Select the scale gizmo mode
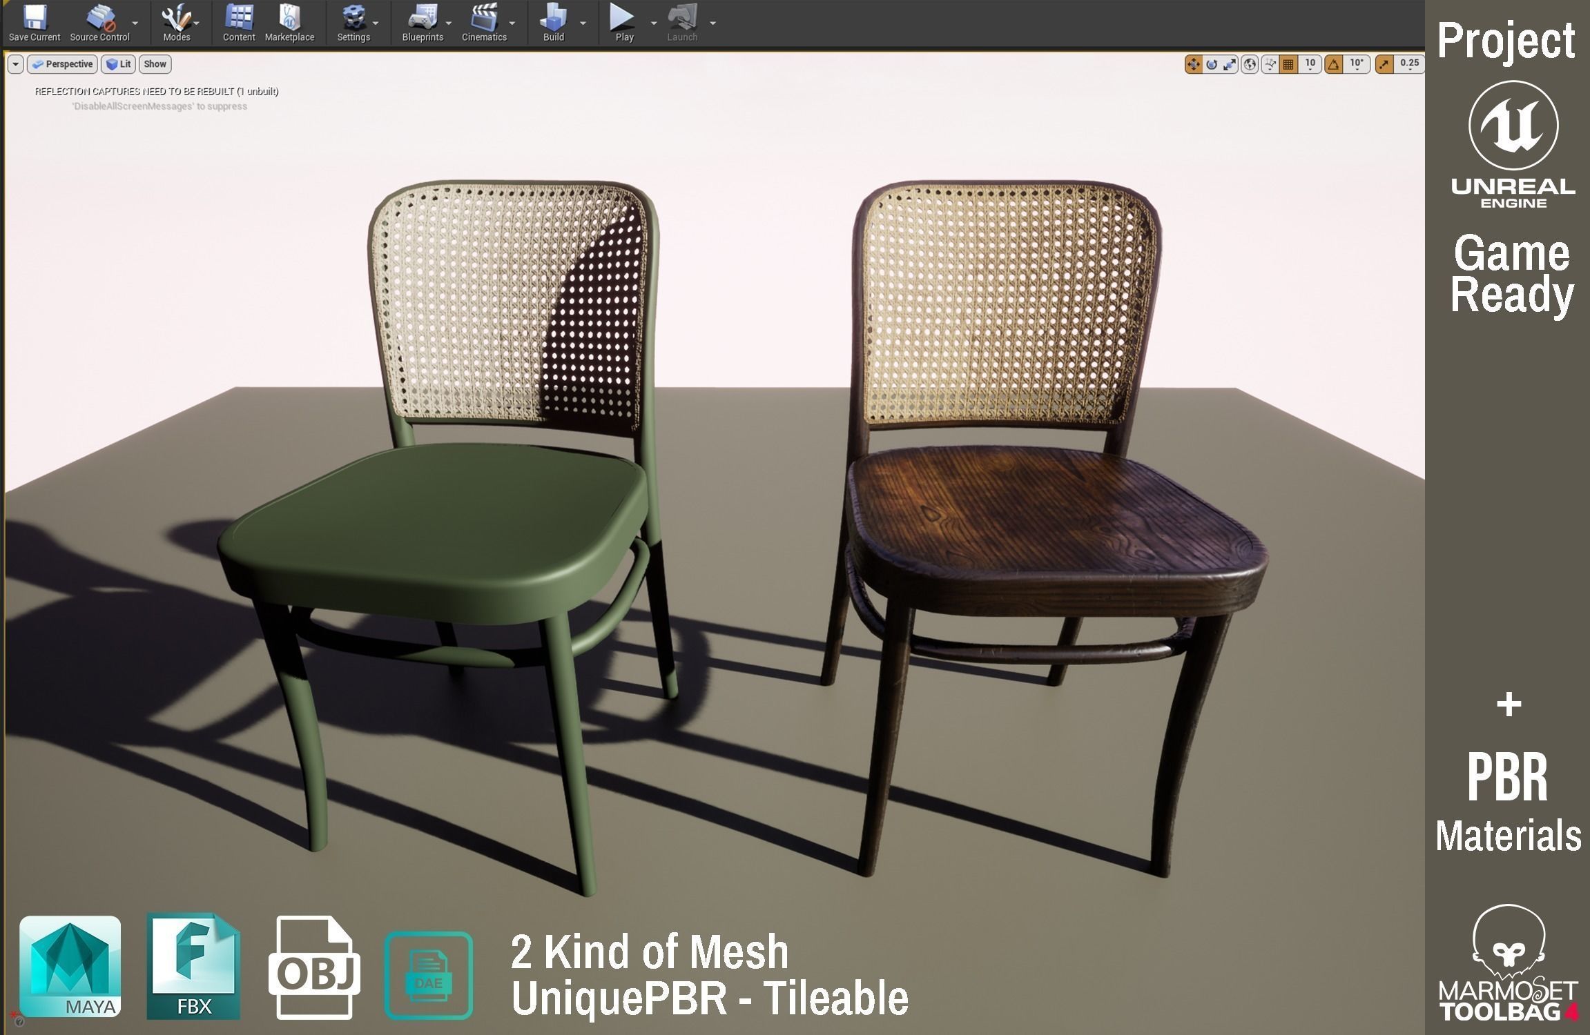 point(1230,65)
